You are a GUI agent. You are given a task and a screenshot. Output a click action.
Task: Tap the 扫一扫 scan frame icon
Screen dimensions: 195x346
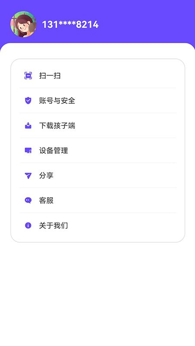coord(28,76)
